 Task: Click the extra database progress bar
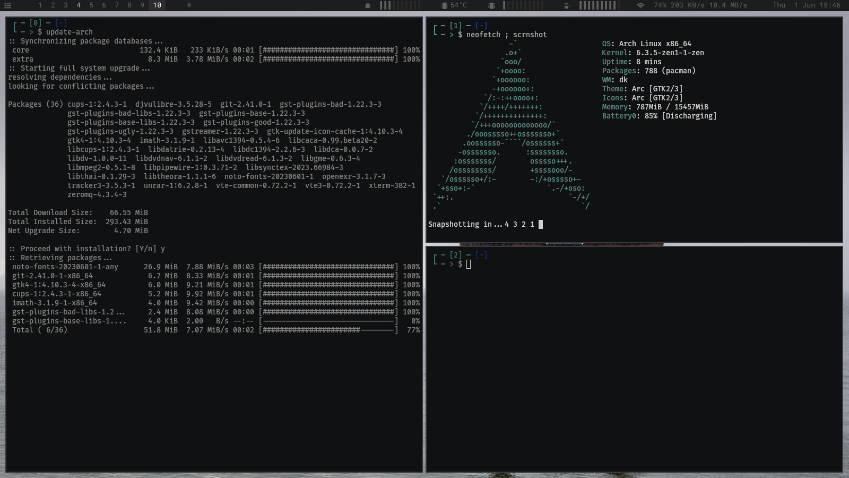(x=328, y=59)
